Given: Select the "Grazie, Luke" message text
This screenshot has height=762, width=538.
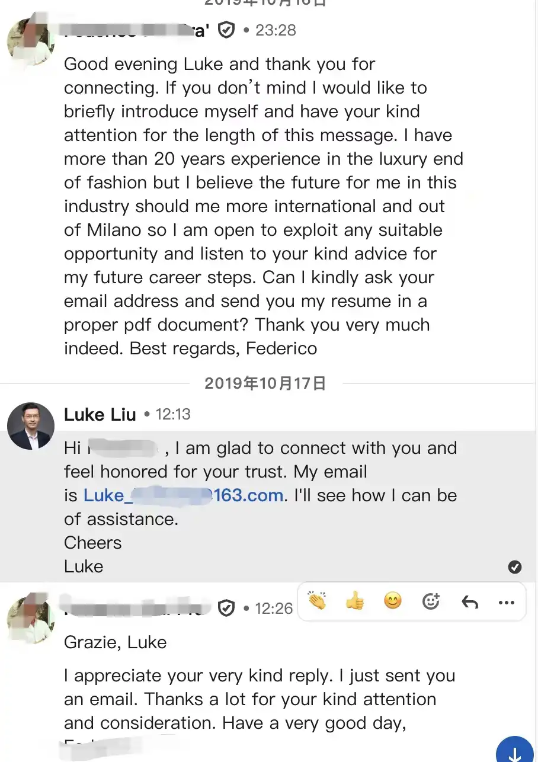Looking at the screenshot, I should [x=116, y=642].
